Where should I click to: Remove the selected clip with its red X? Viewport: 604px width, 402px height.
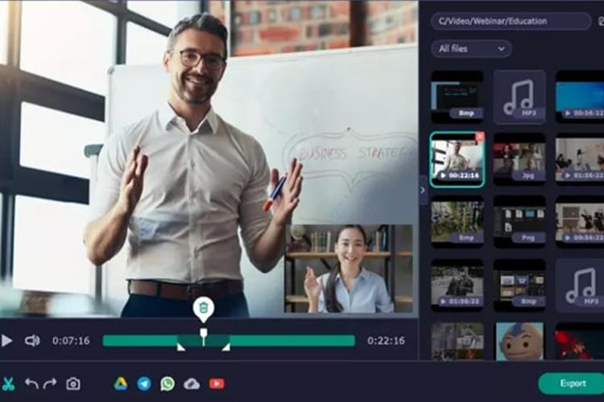point(480,136)
